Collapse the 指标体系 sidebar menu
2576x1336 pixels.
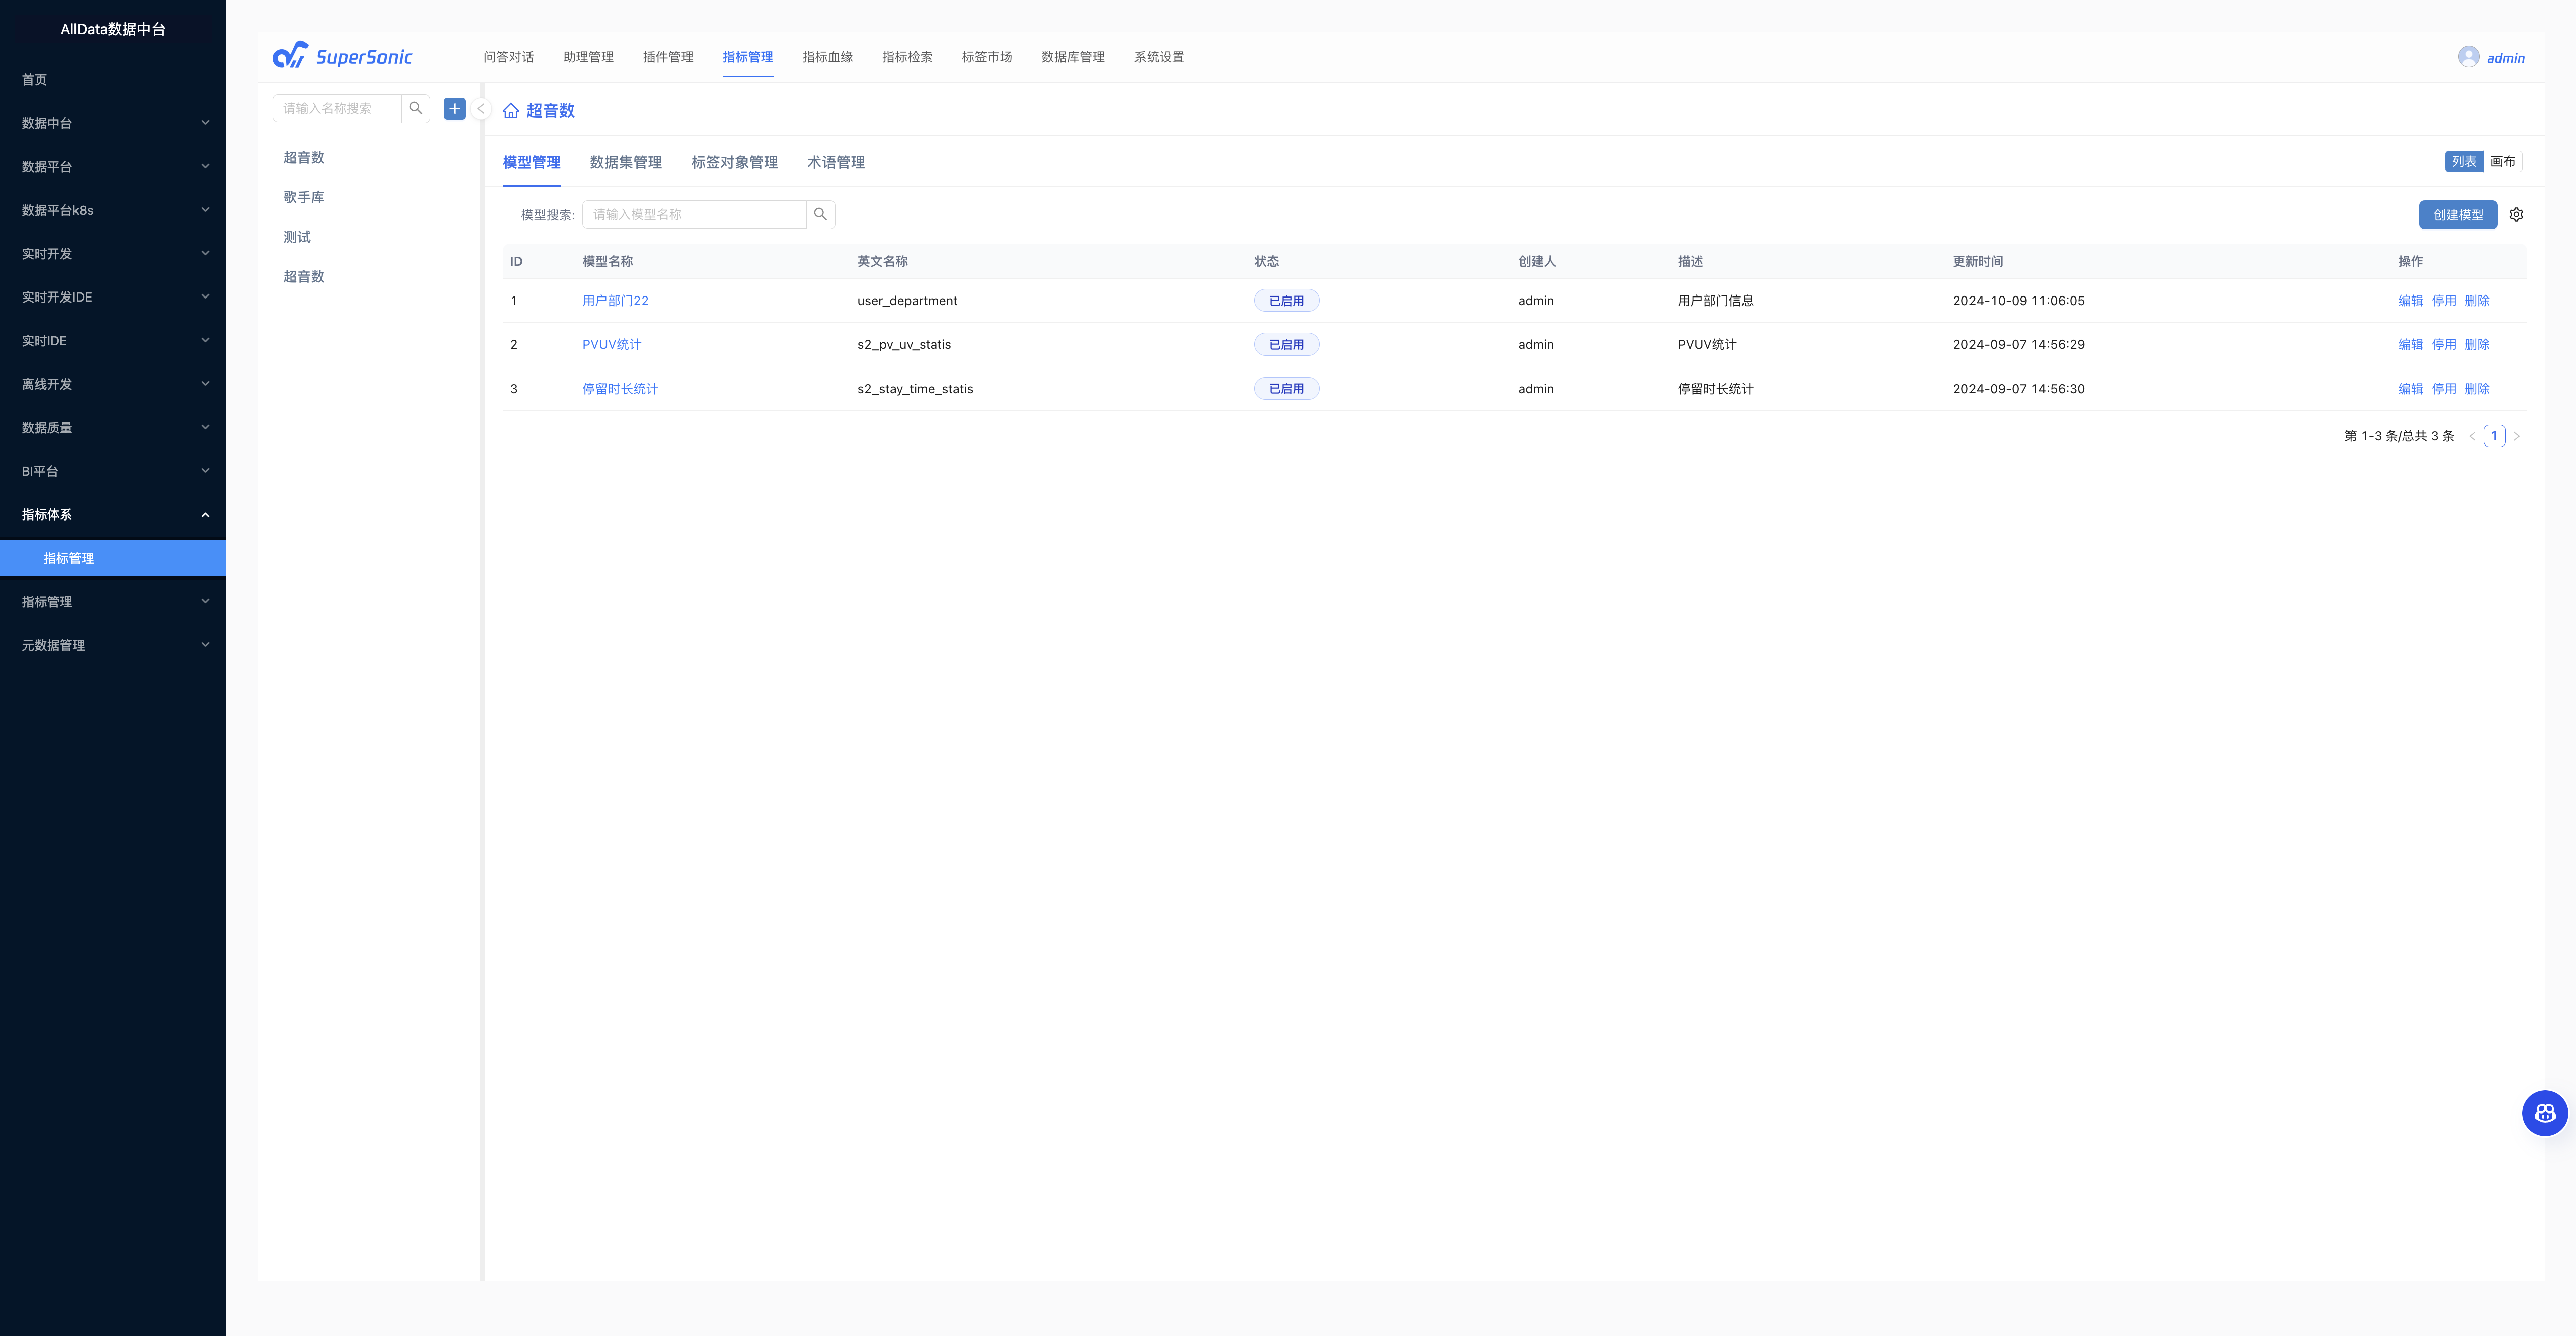coord(113,514)
